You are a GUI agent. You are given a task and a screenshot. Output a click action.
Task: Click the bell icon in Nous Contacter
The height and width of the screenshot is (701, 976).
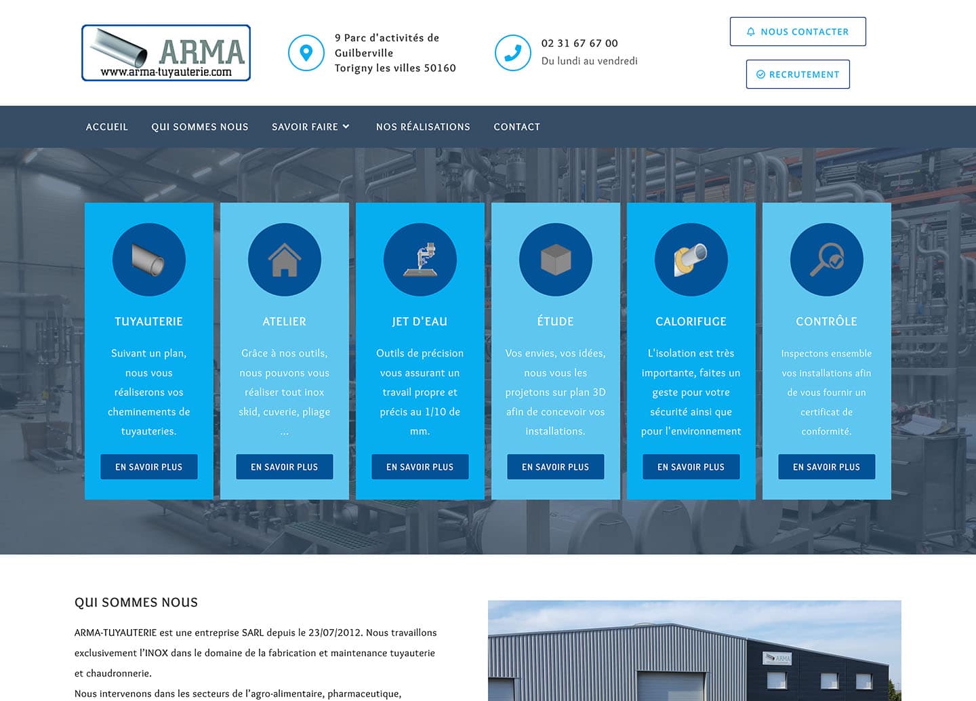(751, 32)
